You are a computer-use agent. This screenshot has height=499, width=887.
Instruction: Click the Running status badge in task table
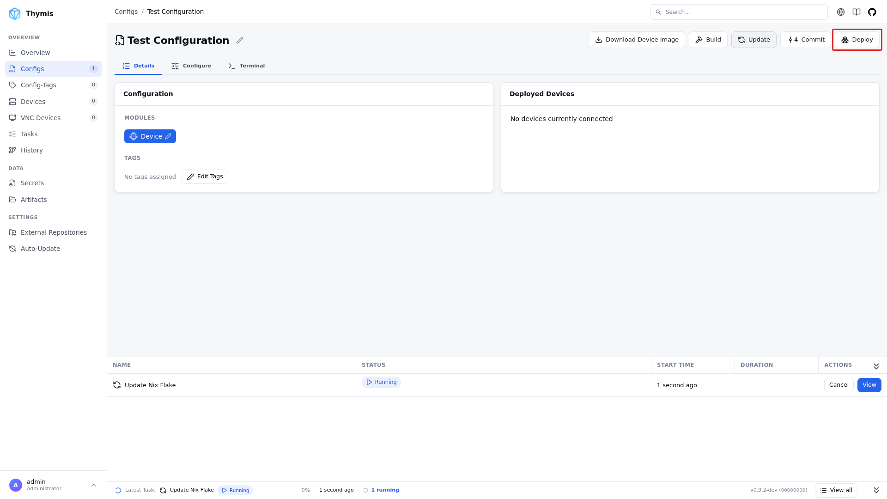click(381, 382)
